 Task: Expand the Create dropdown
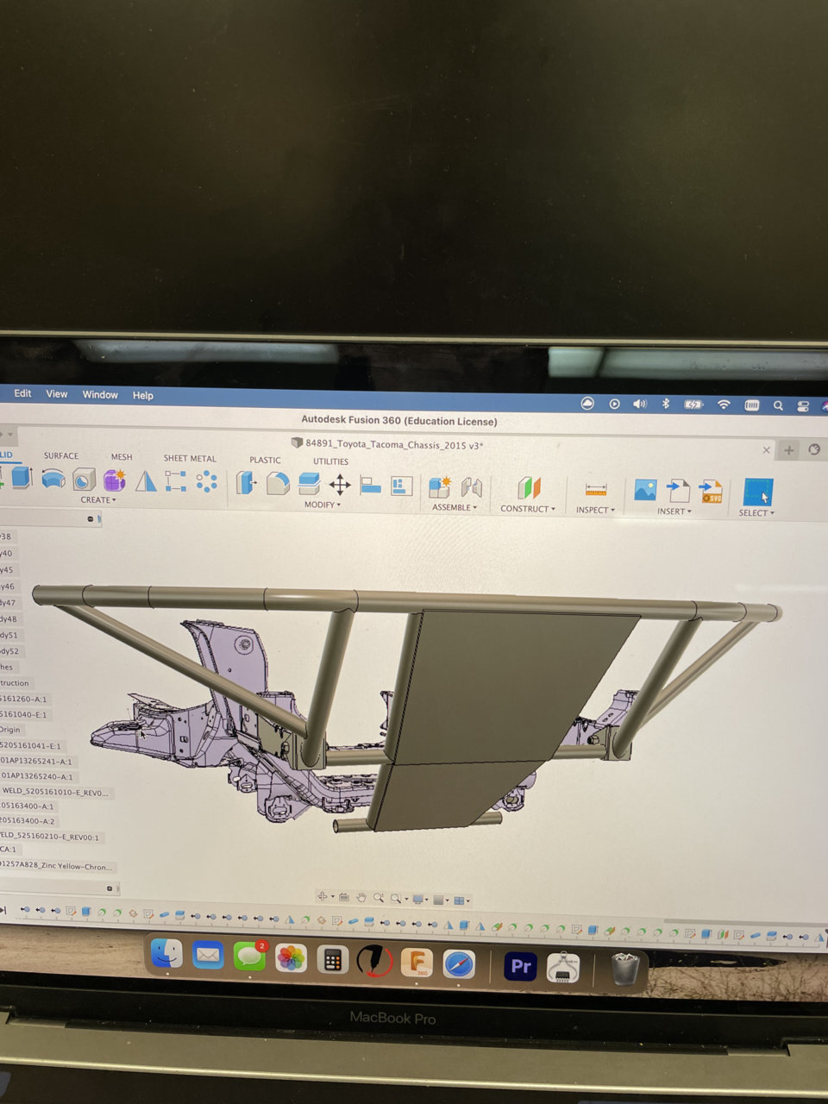pos(98,500)
